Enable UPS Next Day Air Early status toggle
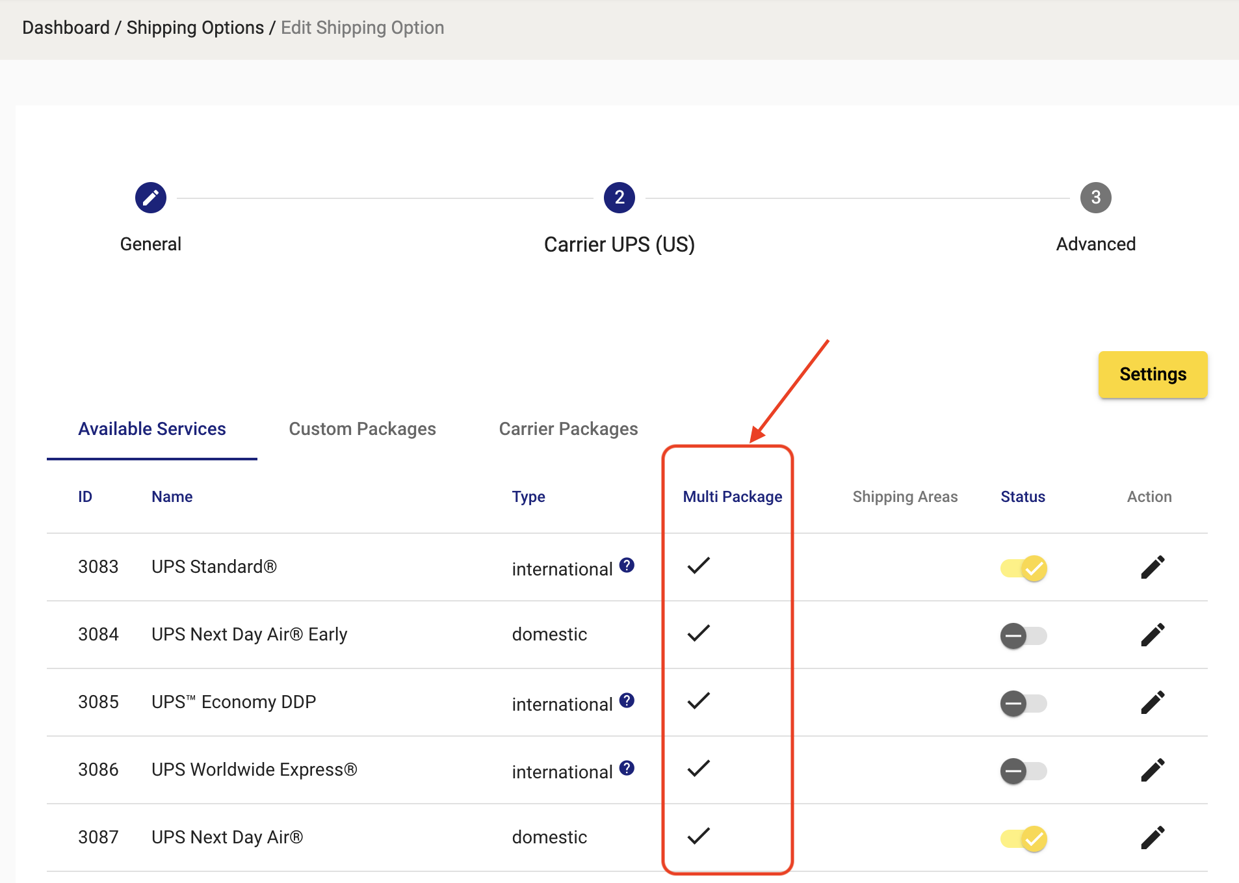This screenshot has height=883, width=1239. click(x=1024, y=636)
